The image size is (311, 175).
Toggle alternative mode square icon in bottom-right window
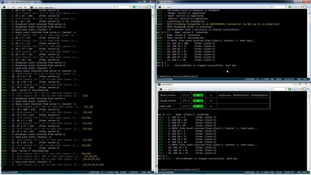(x=305, y=89)
